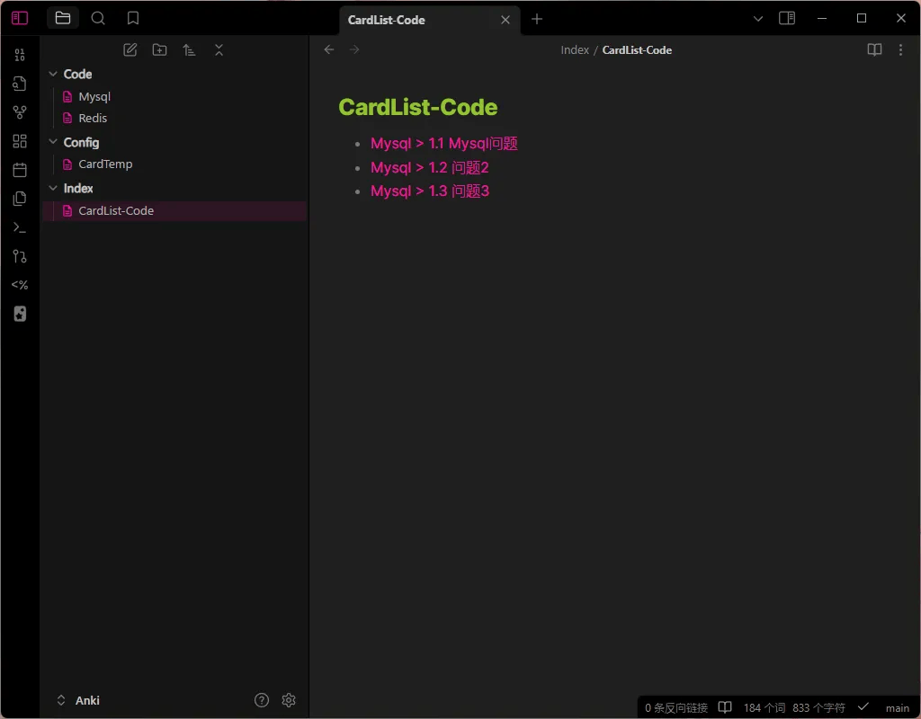Screen dimensions: 921x719
Task: Click the CardList-Code heading
Action: (x=417, y=108)
